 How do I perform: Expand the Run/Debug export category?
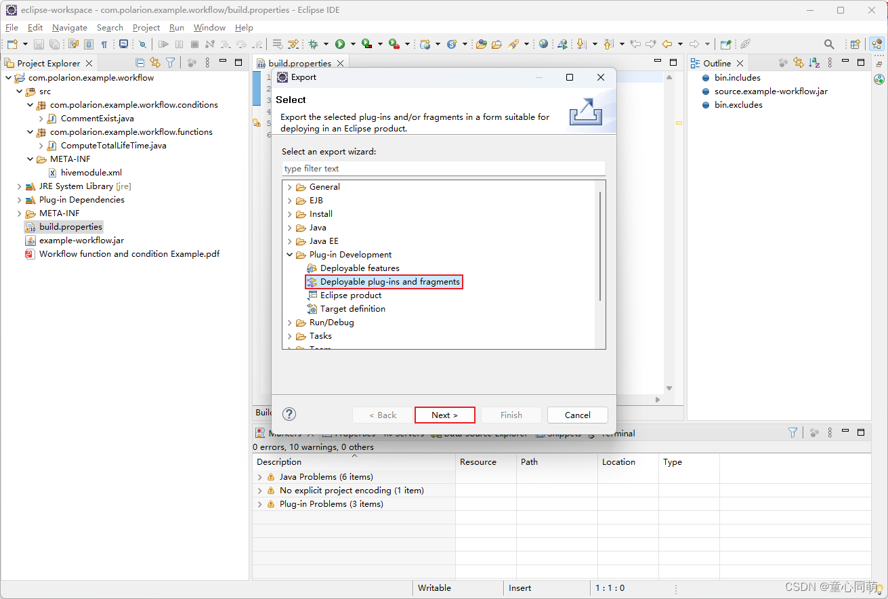point(290,323)
